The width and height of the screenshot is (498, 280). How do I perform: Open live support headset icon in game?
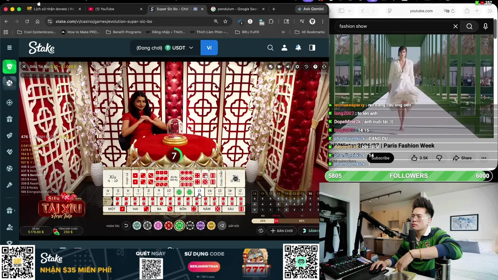click(324, 66)
